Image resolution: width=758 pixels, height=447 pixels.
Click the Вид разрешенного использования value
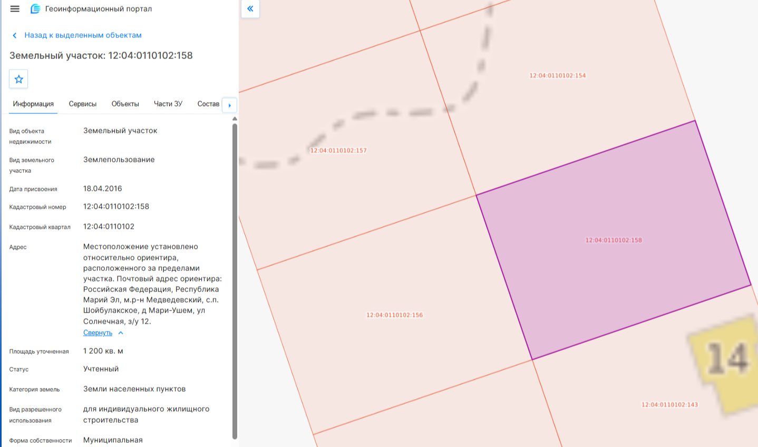(147, 414)
